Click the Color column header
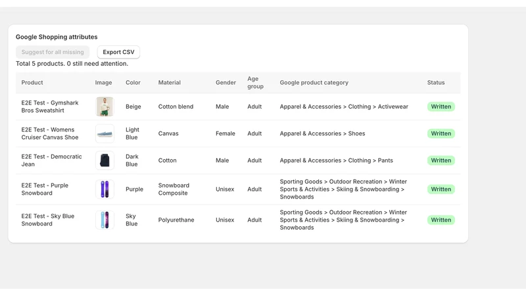 click(x=133, y=83)
